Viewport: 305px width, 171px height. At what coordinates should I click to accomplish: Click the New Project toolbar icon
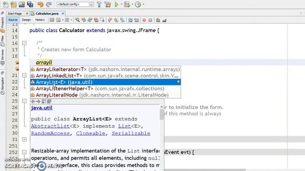[13, 4]
